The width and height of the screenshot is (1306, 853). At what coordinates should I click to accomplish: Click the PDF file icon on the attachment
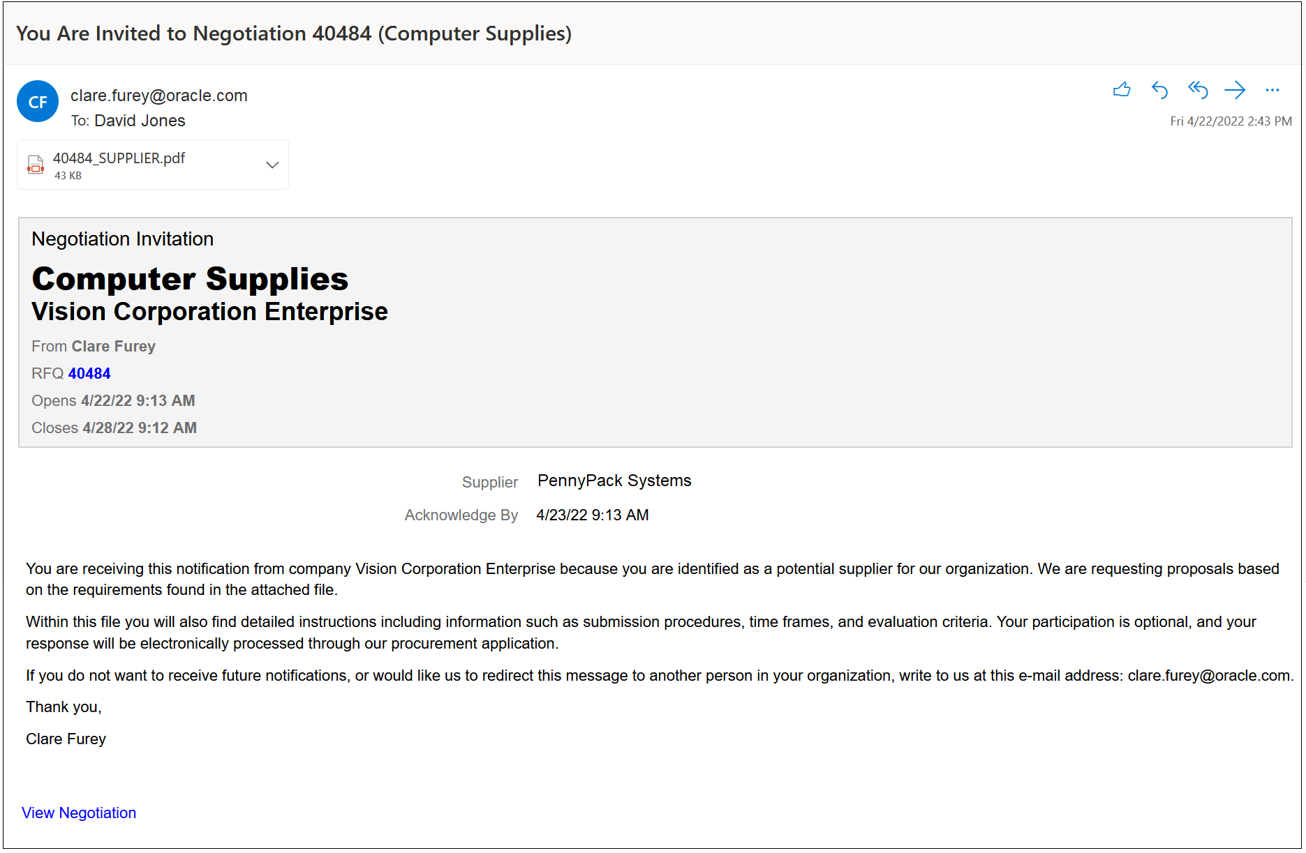coord(36,165)
